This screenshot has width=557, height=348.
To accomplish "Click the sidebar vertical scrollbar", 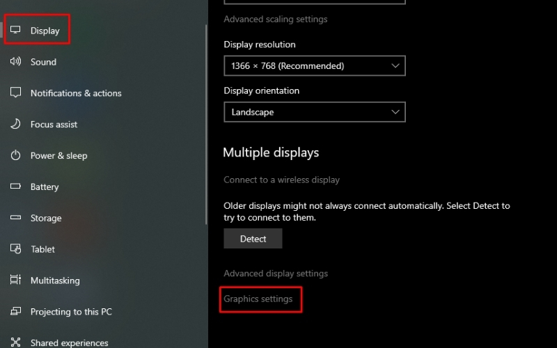I will coord(206,125).
